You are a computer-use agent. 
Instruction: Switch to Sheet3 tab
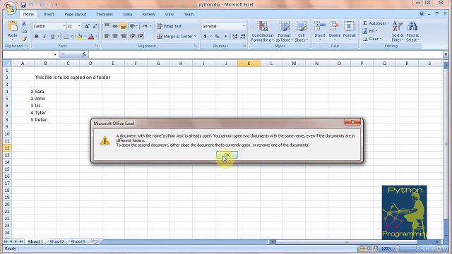pyautogui.click(x=78, y=241)
